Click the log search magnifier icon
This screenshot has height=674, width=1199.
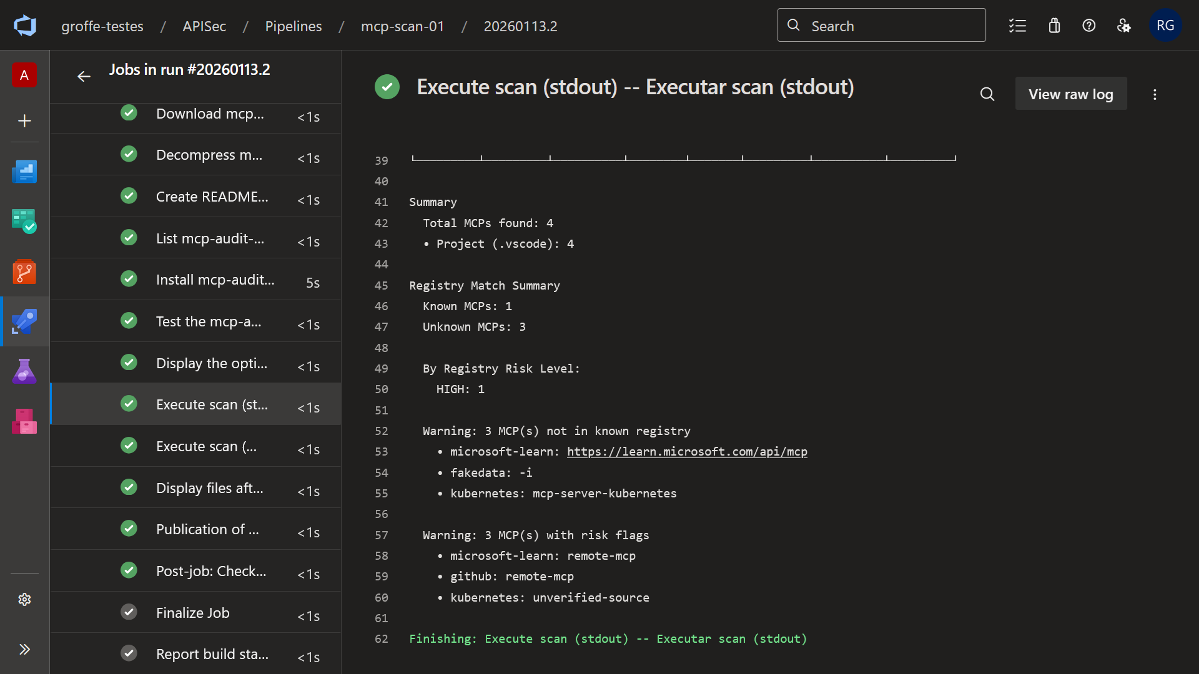987,94
